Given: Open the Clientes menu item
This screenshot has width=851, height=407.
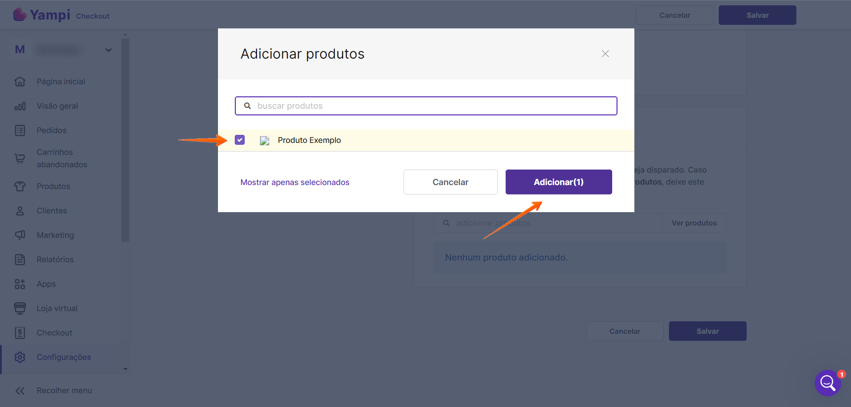Looking at the screenshot, I should point(51,211).
